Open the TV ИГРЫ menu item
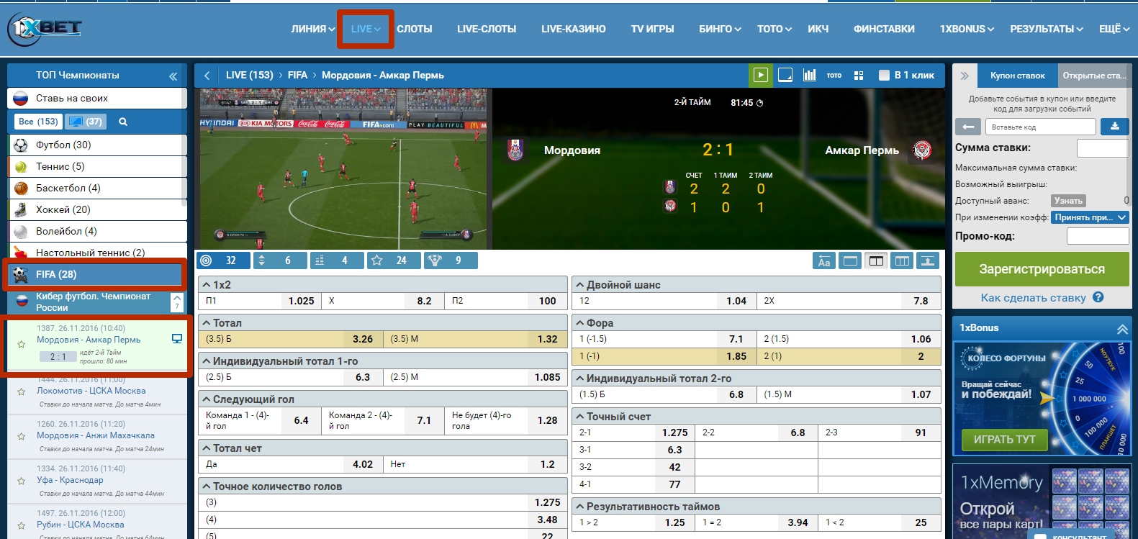The height and width of the screenshot is (539, 1138). (652, 29)
